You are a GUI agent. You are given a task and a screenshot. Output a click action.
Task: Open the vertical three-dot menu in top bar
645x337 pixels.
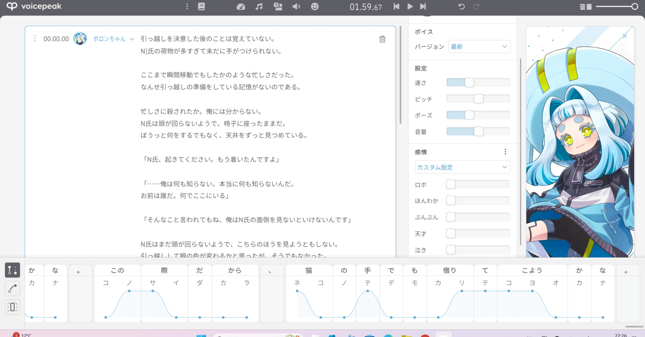[187, 6]
